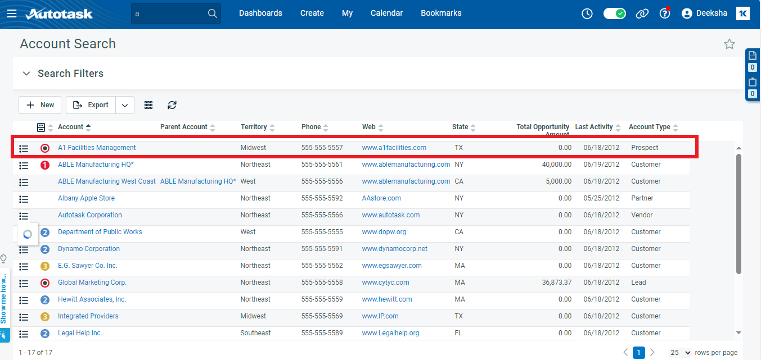Open the Bookmarks menu

tap(441, 13)
